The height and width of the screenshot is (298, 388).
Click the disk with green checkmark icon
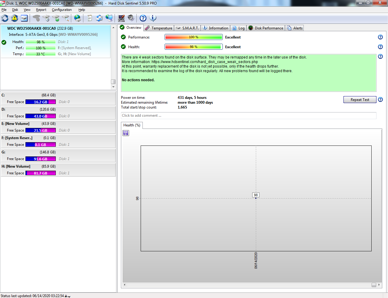[56, 18]
